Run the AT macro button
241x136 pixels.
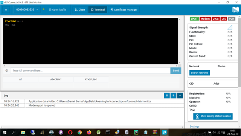[x=21, y=79]
